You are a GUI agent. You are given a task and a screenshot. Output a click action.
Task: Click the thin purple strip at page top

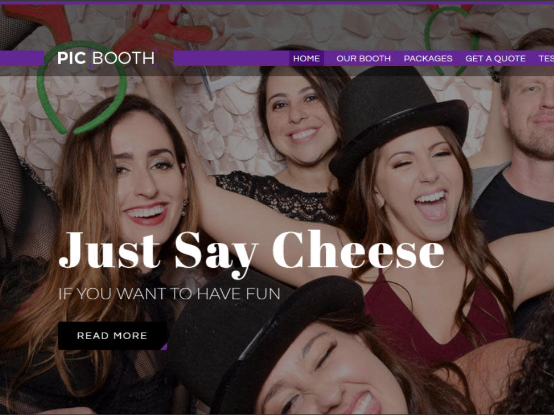coord(277,2)
